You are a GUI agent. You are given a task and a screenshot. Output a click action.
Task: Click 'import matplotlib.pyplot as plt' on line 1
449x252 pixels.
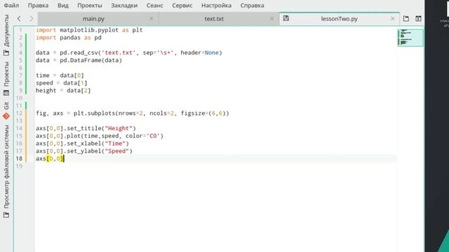[x=89, y=30]
